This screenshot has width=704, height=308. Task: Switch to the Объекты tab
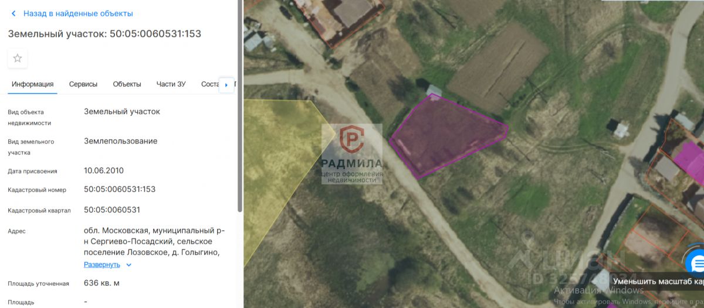[127, 84]
